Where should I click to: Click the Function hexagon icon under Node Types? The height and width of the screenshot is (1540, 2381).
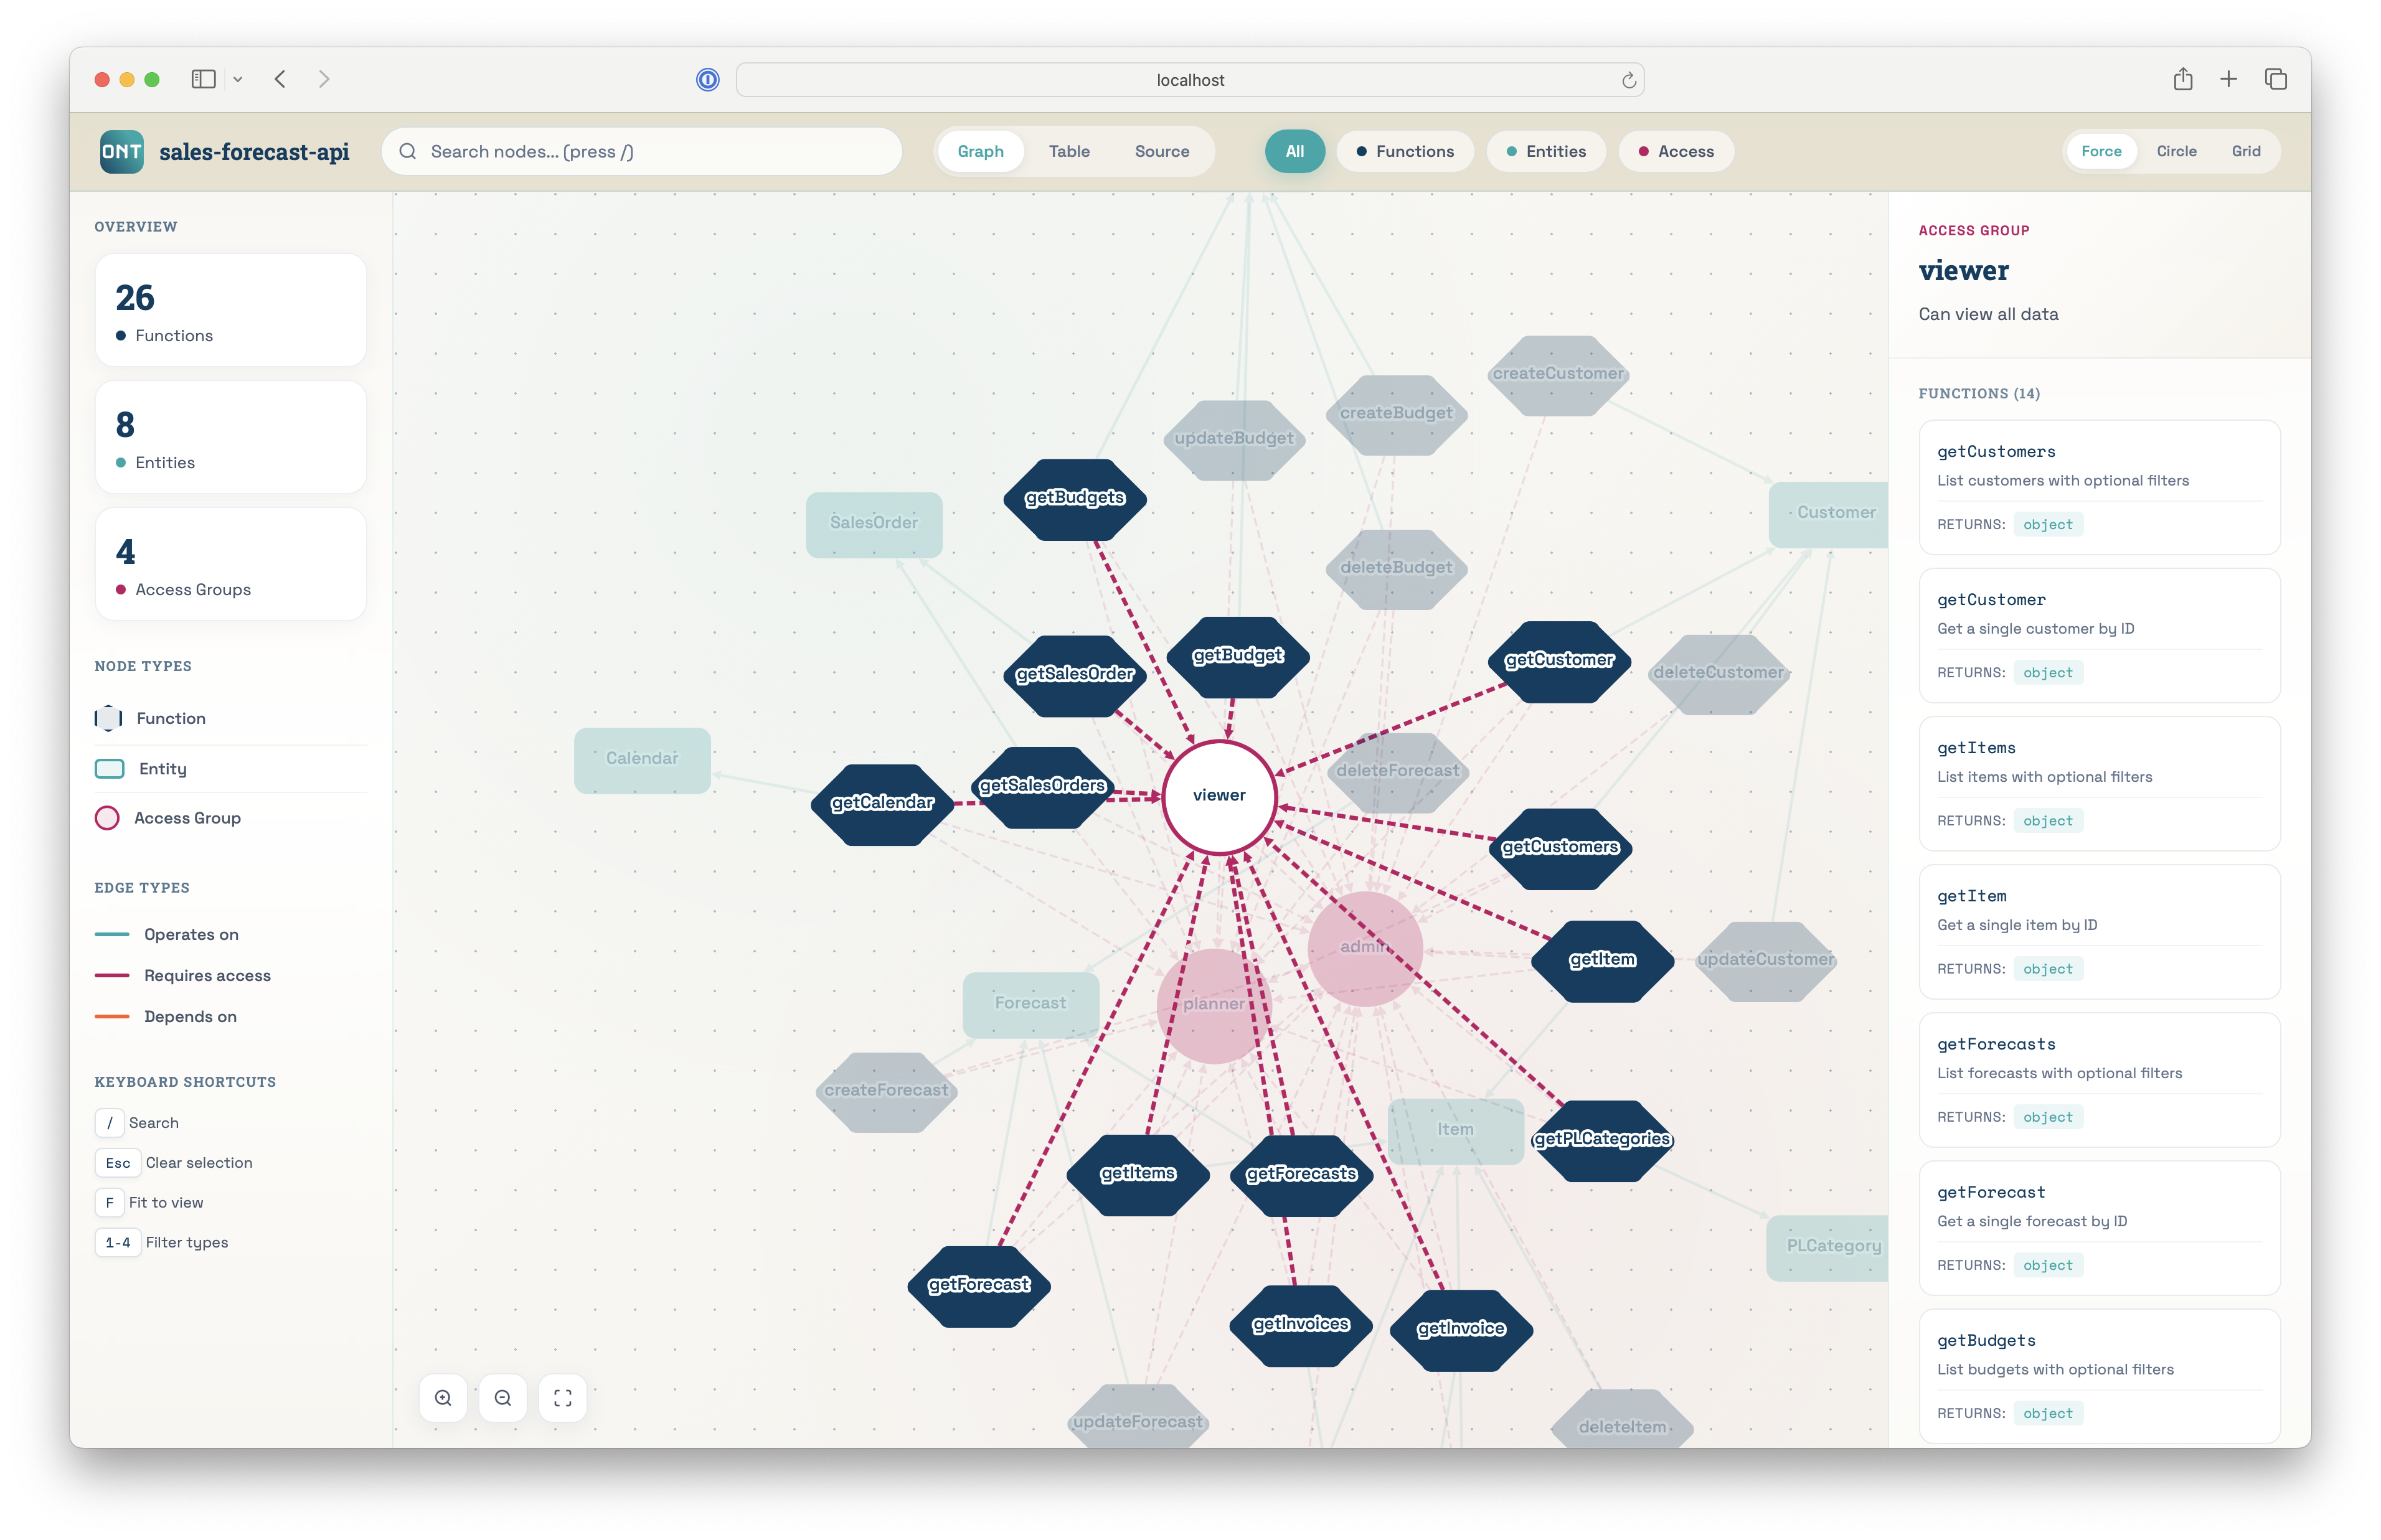click(x=108, y=718)
